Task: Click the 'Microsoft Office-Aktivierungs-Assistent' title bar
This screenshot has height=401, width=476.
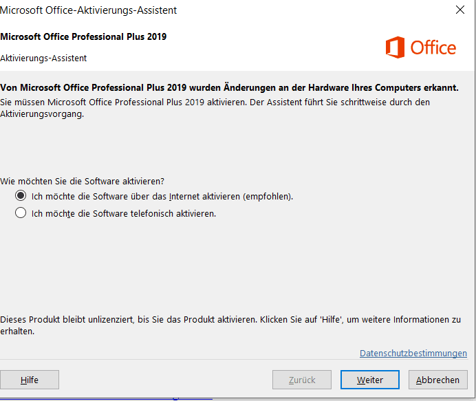Action: (x=89, y=10)
